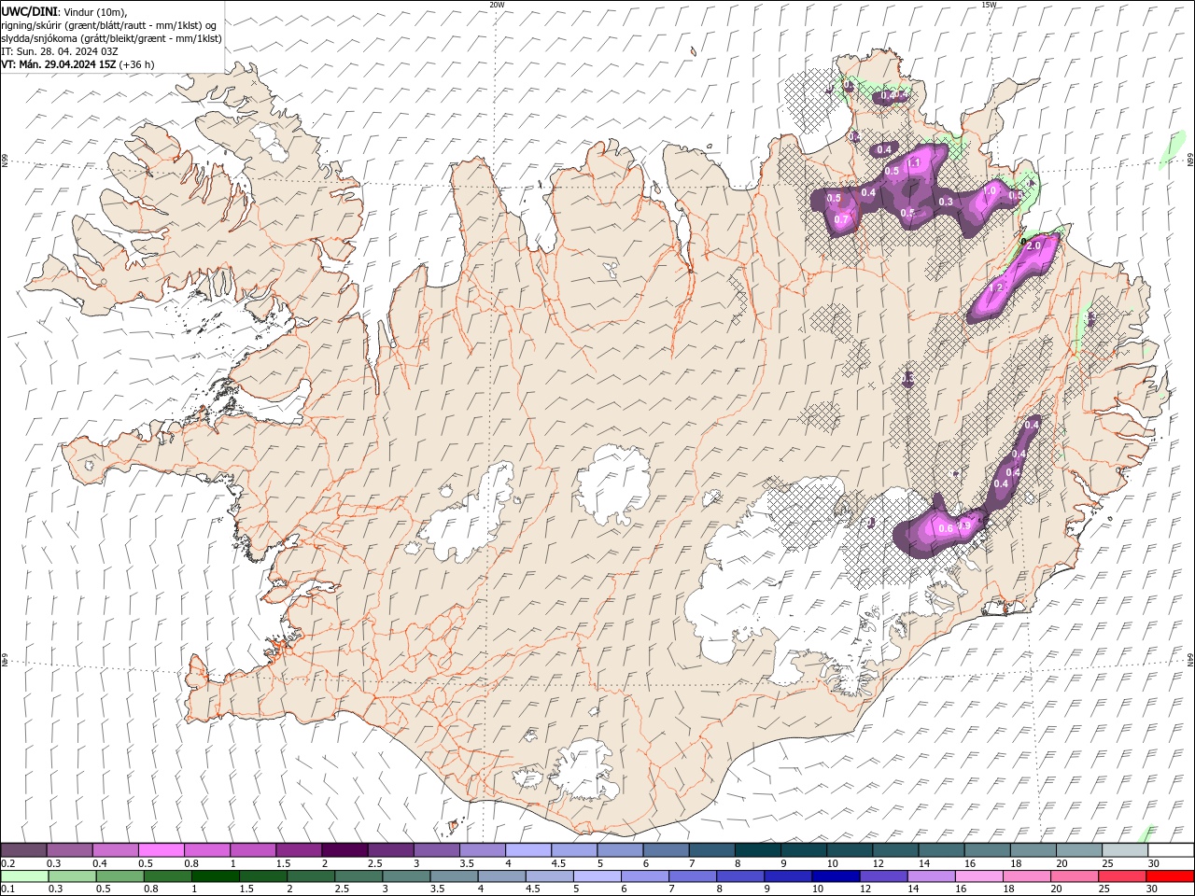Click the 0.2 label under the upper legend row
Viewport: 1195px width, 896px height.
point(8,863)
